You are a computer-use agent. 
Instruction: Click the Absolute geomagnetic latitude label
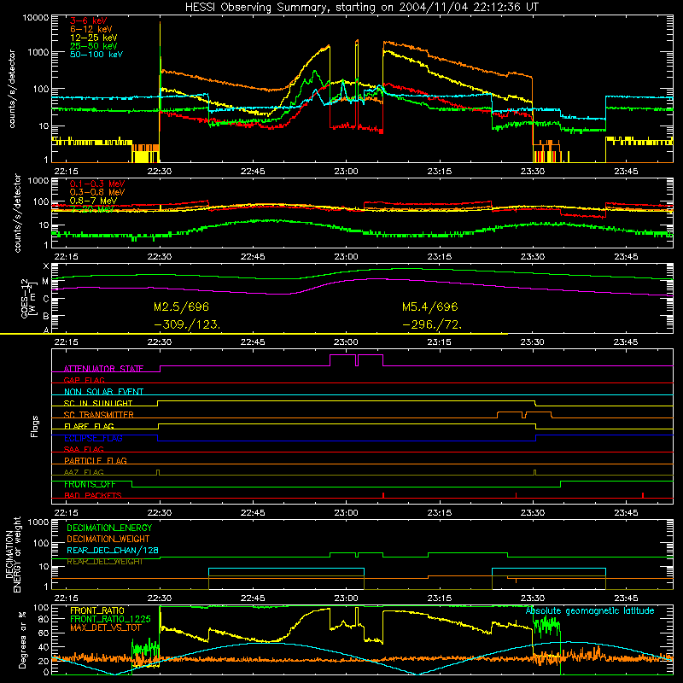point(590,611)
